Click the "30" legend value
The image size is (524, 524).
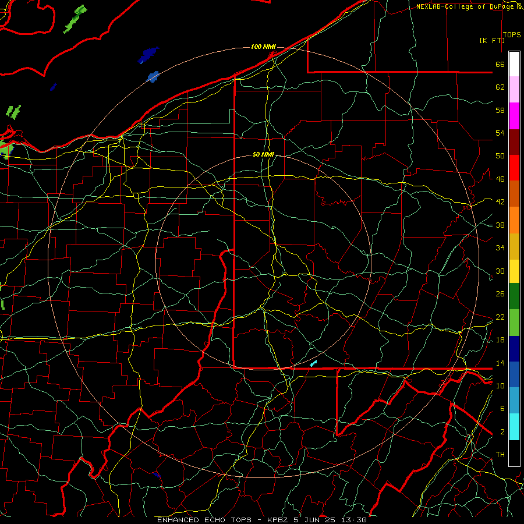pos(500,271)
